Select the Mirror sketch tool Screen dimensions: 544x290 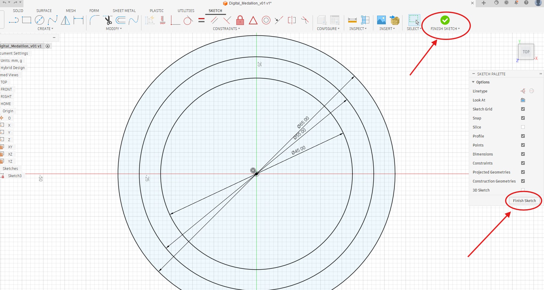pos(66,20)
